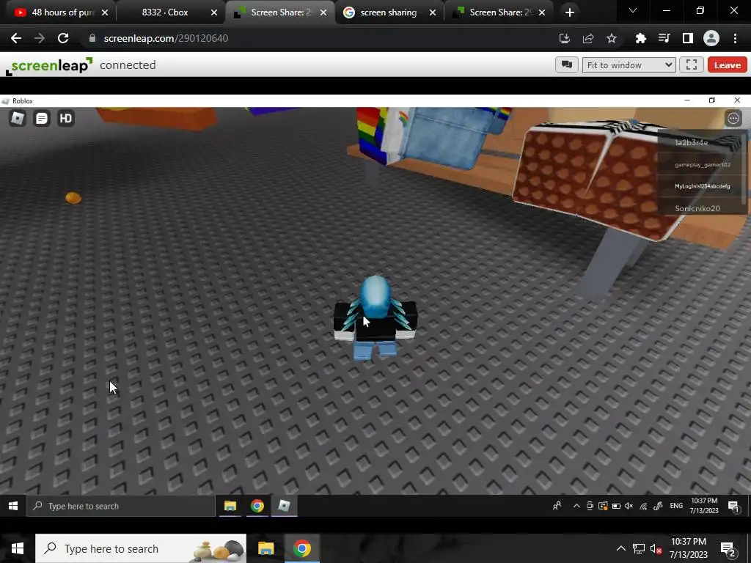Image resolution: width=751 pixels, height=563 pixels.
Task: Share this page icon in address bar
Action: point(588,38)
